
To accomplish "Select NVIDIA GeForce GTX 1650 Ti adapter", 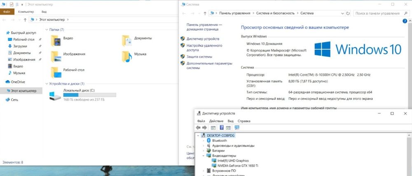I will [235, 166].
